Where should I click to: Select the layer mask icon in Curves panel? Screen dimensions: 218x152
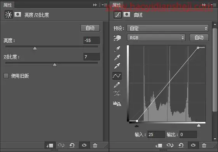coord(127,14)
